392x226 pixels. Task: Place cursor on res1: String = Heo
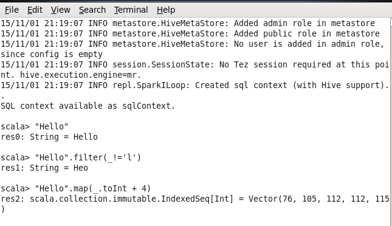[x=44, y=168]
